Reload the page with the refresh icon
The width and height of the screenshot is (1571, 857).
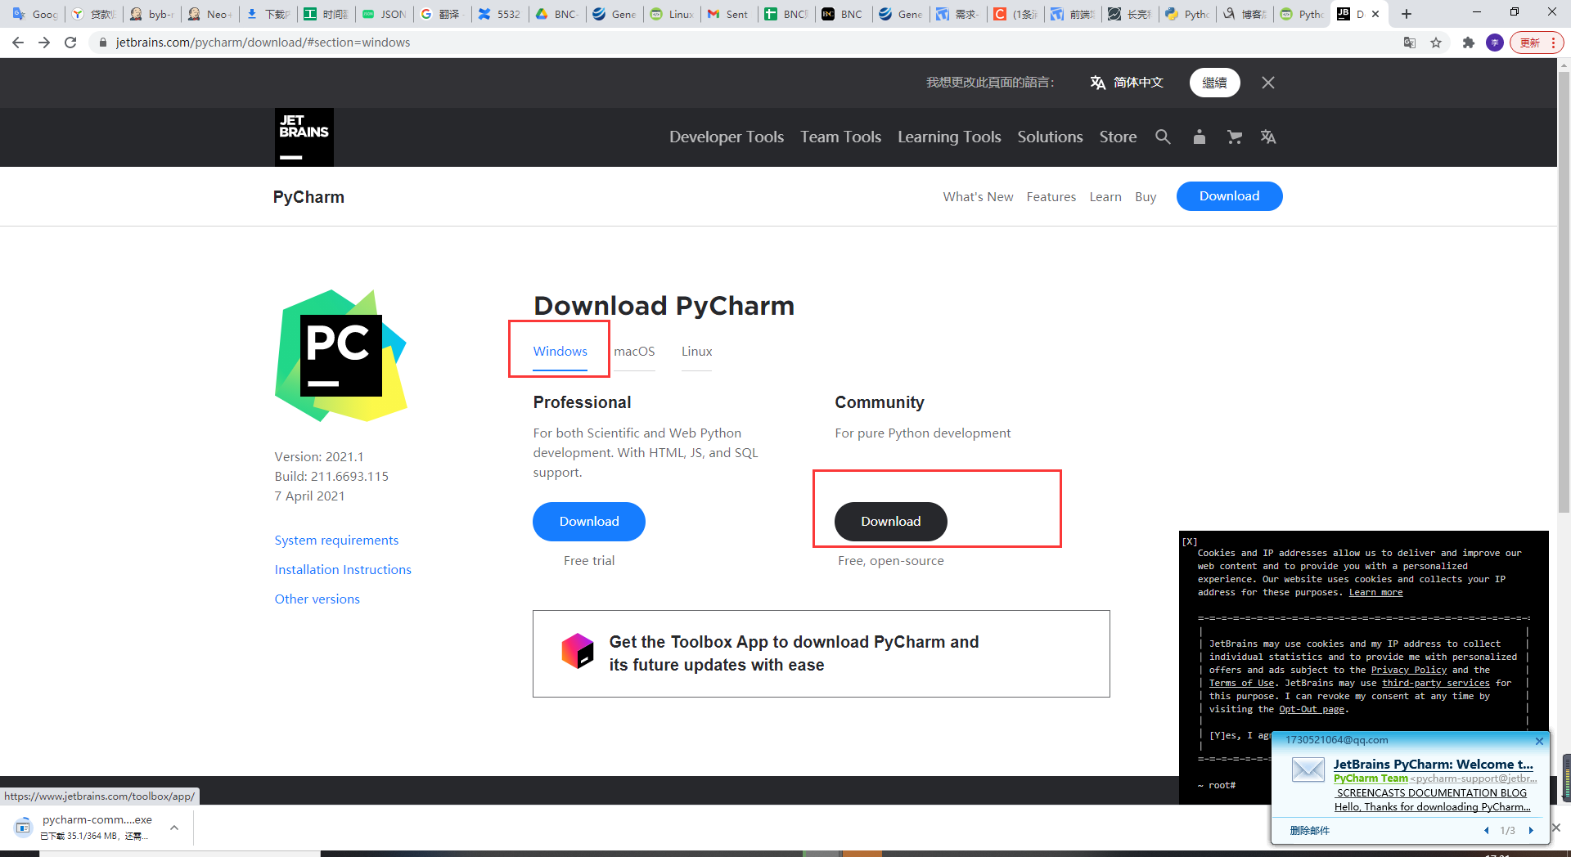point(70,43)
